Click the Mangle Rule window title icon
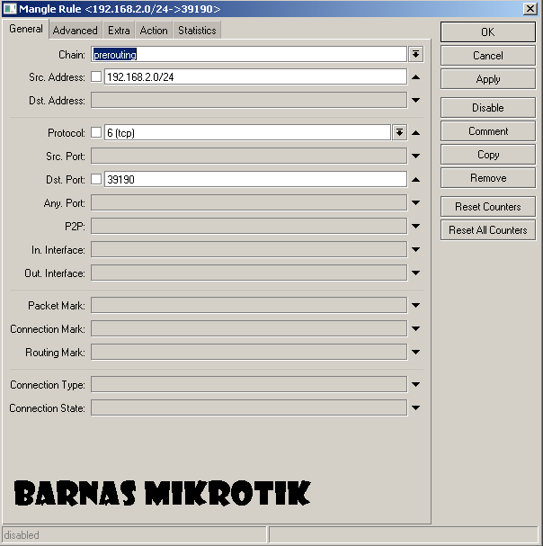 click(10, 8)
